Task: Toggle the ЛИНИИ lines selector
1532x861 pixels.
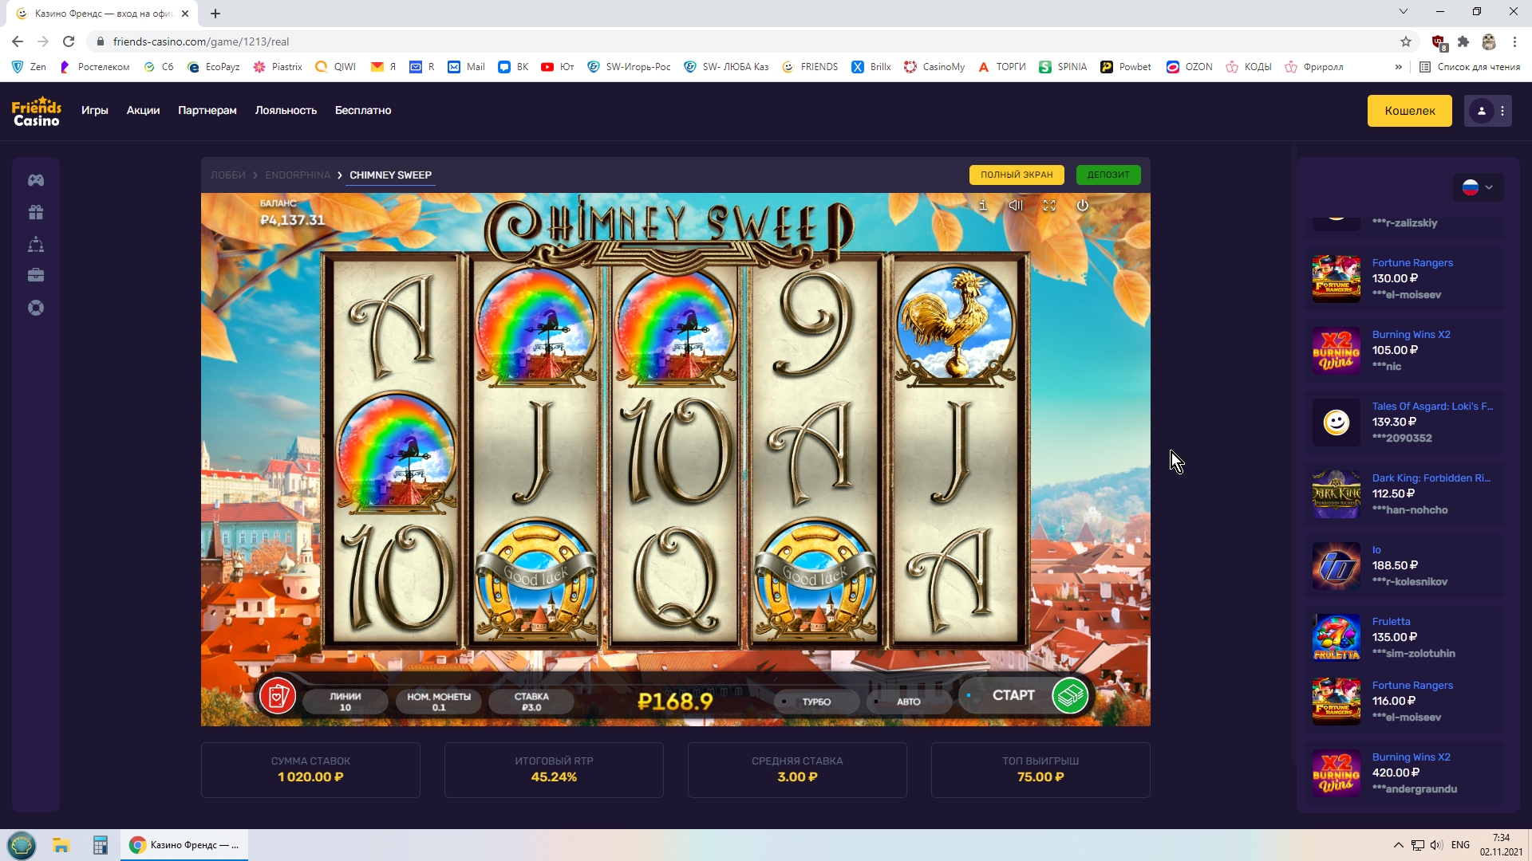Action: coord(345,702)
